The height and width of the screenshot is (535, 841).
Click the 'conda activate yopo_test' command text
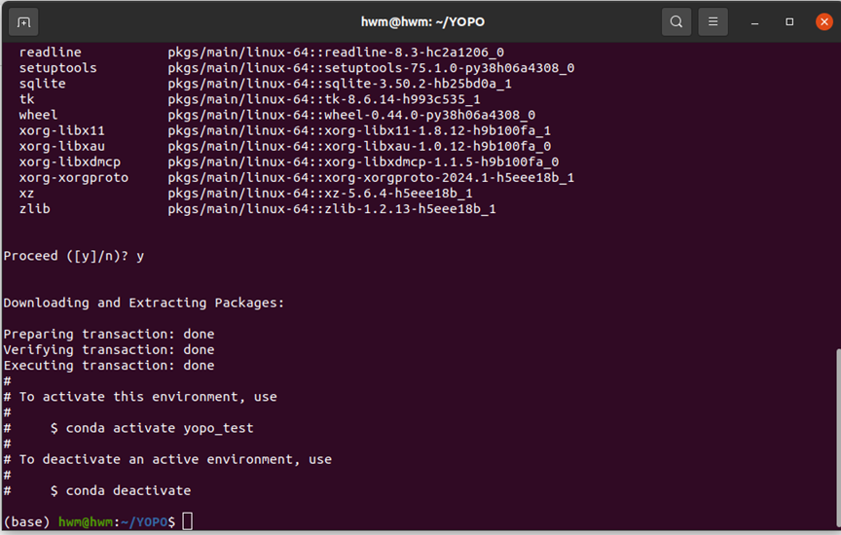tap(160, 428)
